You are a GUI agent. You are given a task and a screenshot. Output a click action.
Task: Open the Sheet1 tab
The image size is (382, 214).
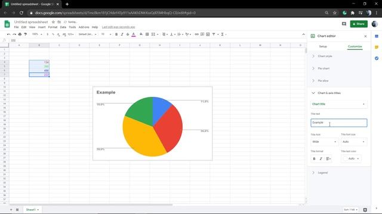32,210
